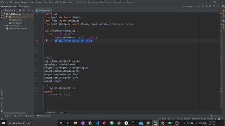Screen dimensions: 225x126
Task: Open the Refactor menu
Action: [x=39, y=2]
